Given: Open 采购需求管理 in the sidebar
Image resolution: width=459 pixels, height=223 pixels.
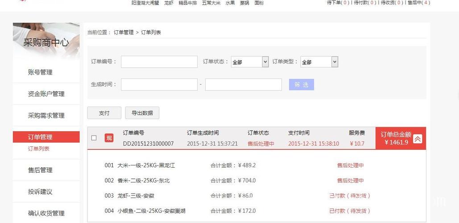Looking at the screenshot, I should click(46, 116).
